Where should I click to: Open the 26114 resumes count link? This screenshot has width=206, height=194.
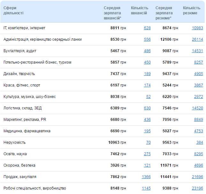tap(197, 39)
